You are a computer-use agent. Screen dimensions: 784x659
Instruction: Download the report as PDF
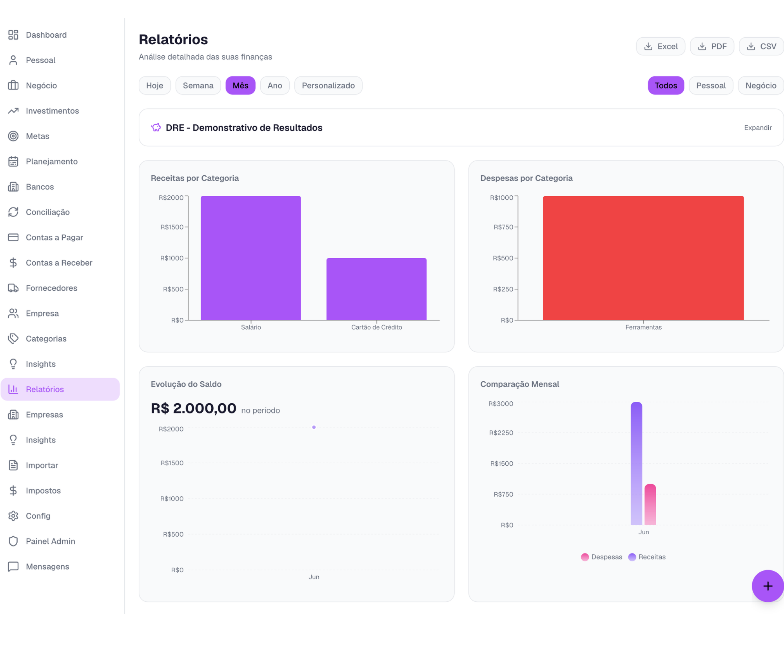pos(712,46)
